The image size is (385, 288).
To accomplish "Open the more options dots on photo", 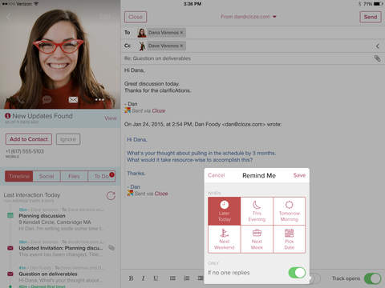I will pos(99,100).
